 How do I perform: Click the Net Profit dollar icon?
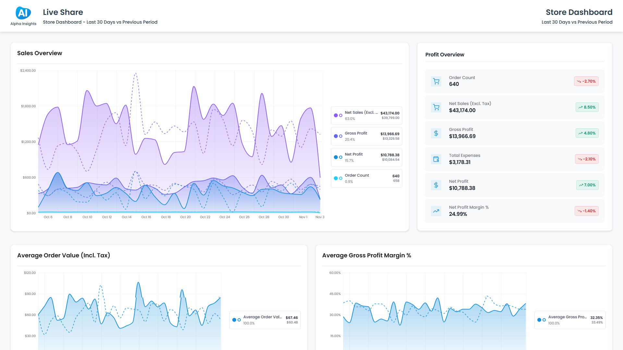point(436,185)
